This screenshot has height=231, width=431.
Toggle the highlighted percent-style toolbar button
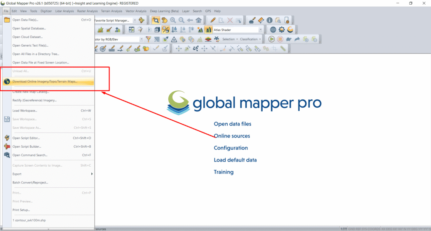[x=166, y=30]
